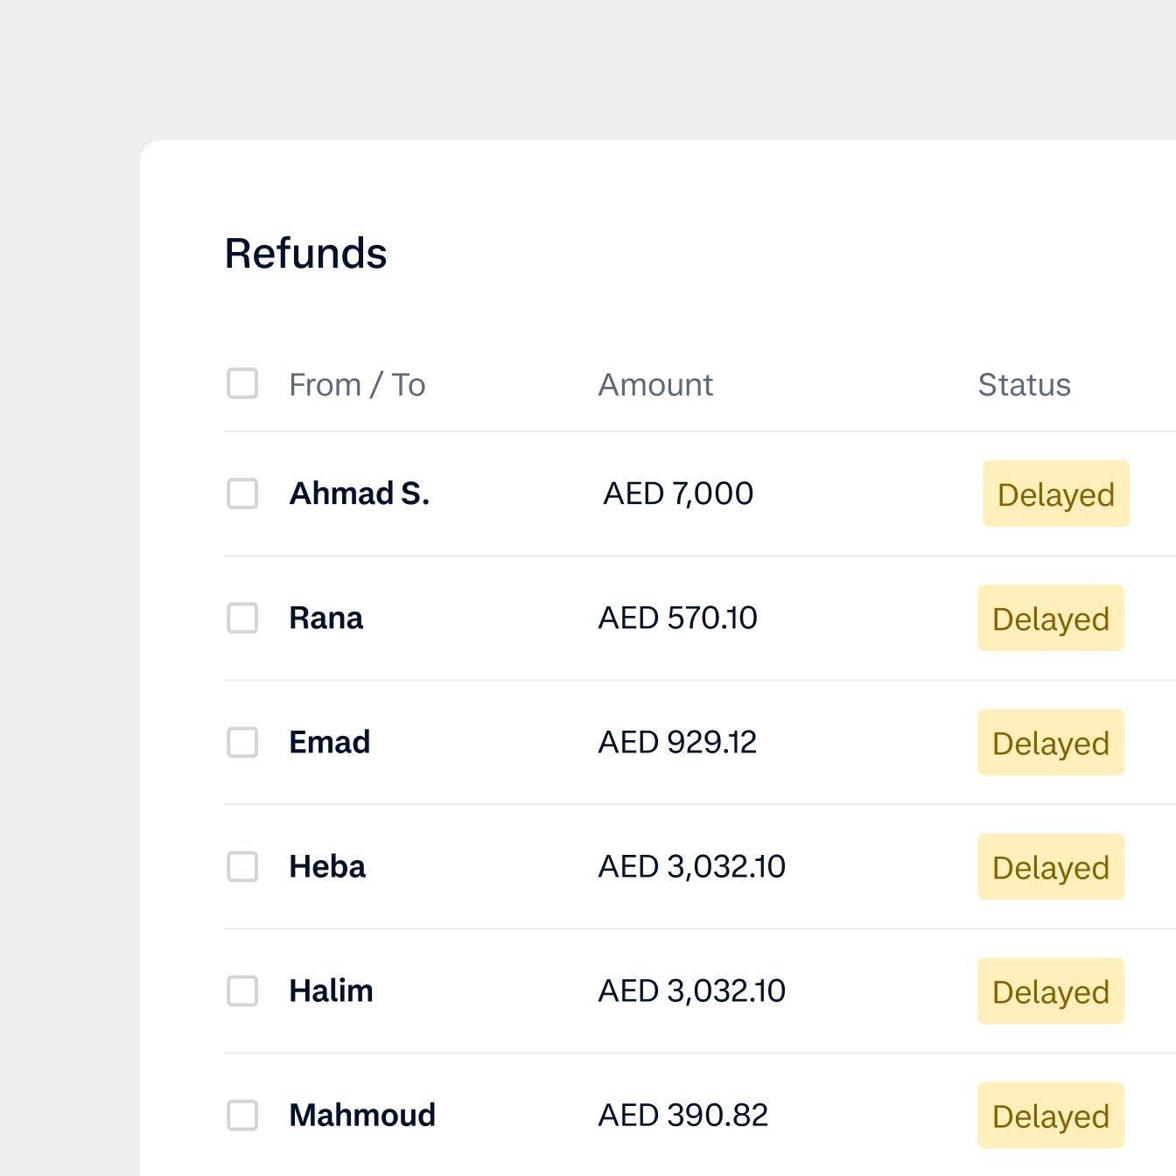Select Heba's refund row
Screen dimensions: 1176x1176
(x=327, y=866)
